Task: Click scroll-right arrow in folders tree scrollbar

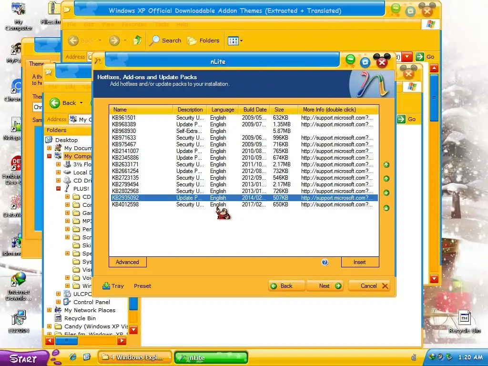Action: click(122, 341)
